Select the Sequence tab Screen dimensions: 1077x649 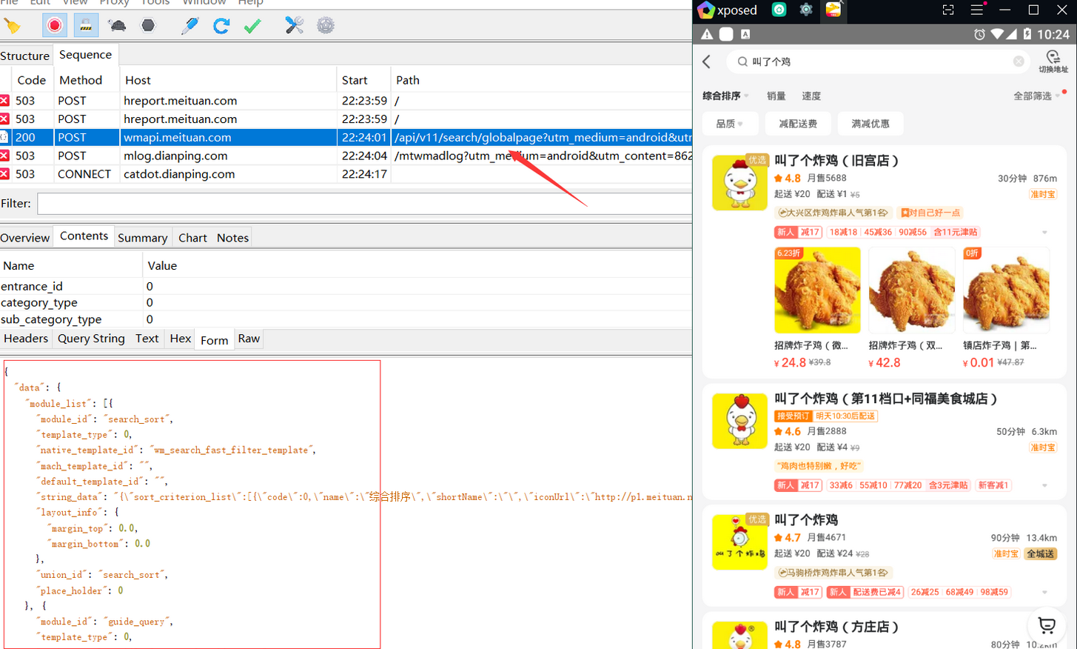[x=85, y=55]
